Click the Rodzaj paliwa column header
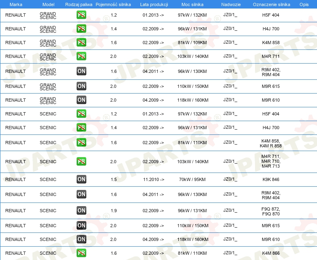The width and height of the screenshot is (317, 260). click(x=79, y=4)
